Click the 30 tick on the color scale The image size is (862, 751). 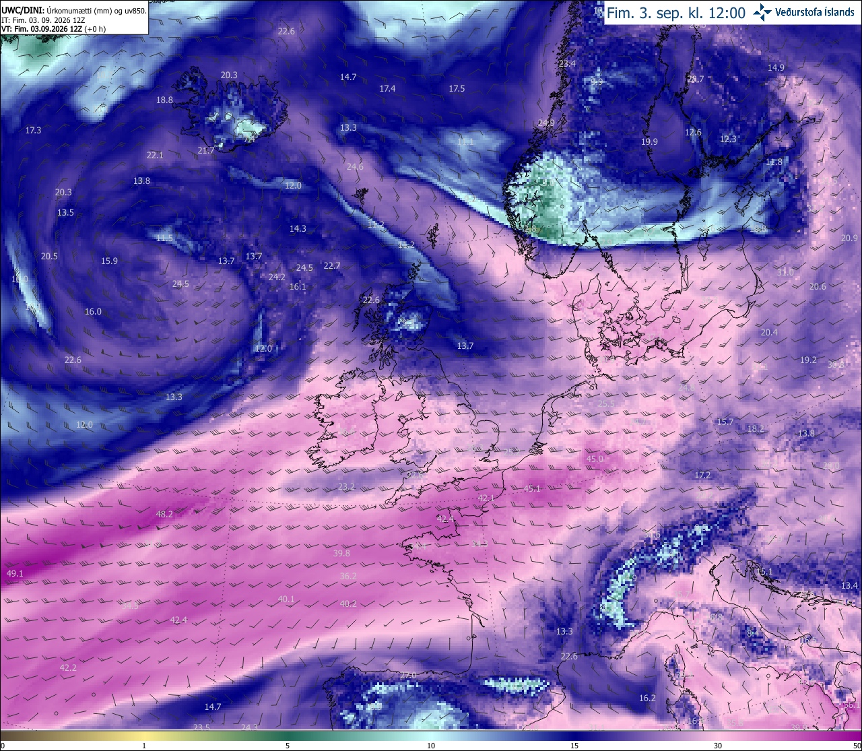[x=718, y=746]
